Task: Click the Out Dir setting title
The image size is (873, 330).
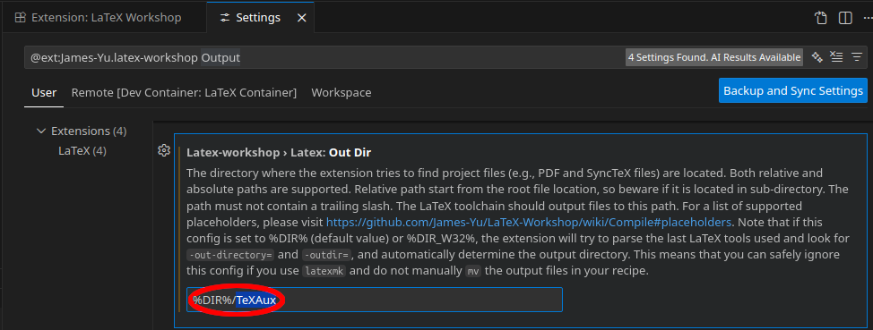Action: click(x=279, y=152)
